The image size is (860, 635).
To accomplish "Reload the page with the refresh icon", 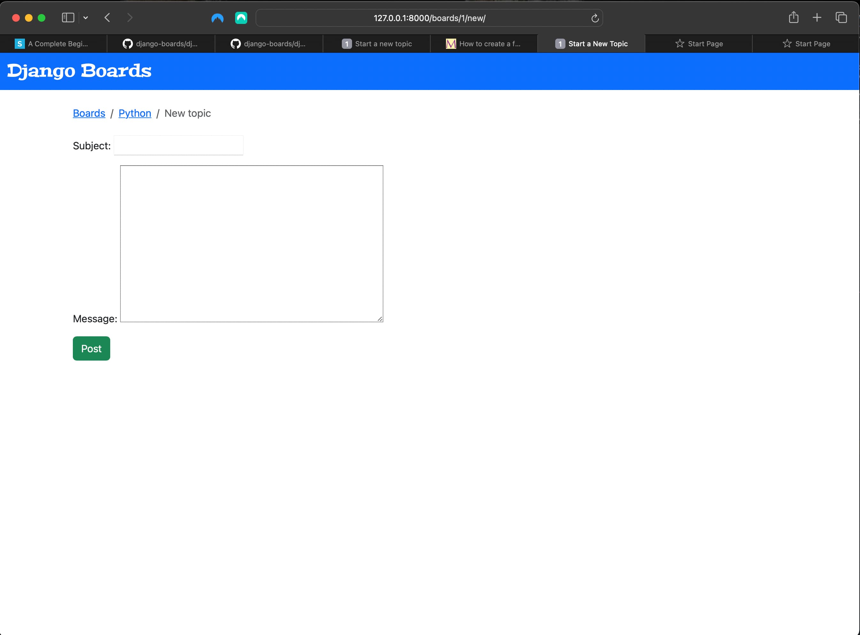I will [x=595, y=18].
